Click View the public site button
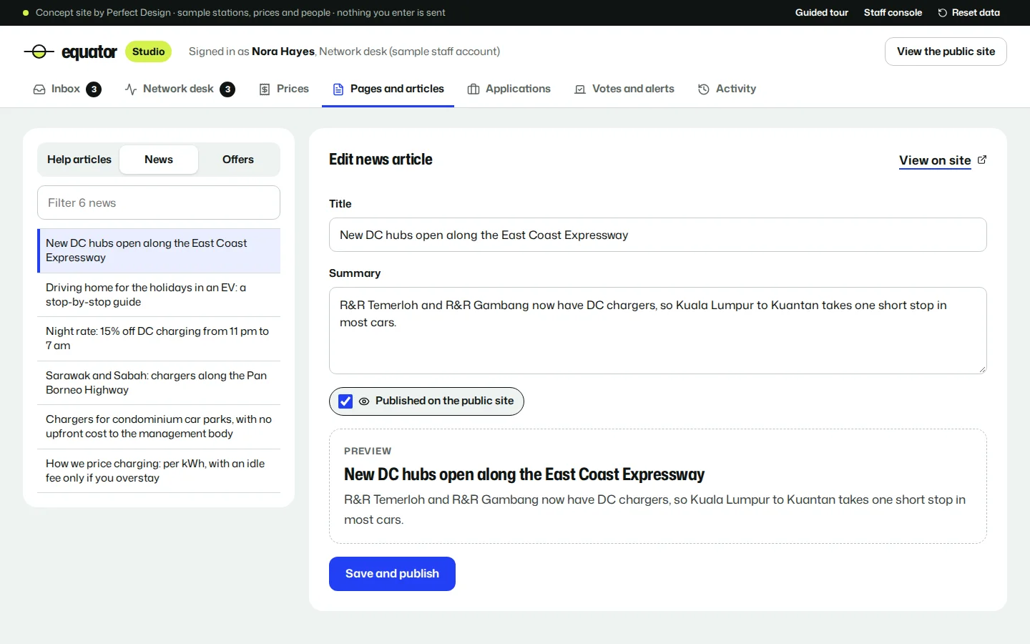1030x644 pixels. tap(946, 52)
